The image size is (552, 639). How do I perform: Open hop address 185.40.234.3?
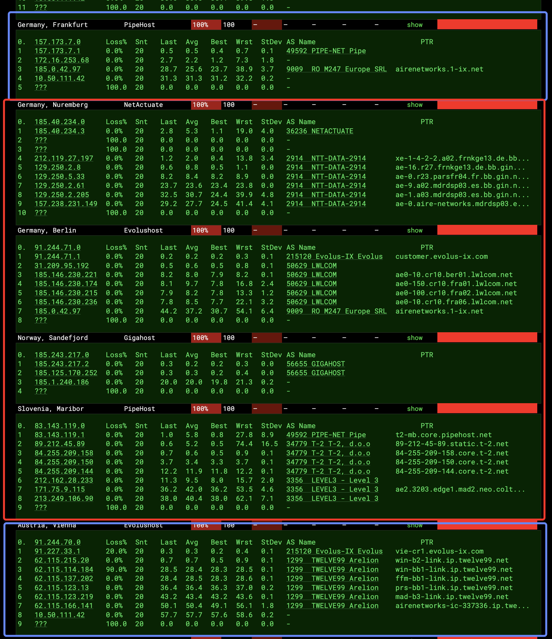(x=59, y=131)
